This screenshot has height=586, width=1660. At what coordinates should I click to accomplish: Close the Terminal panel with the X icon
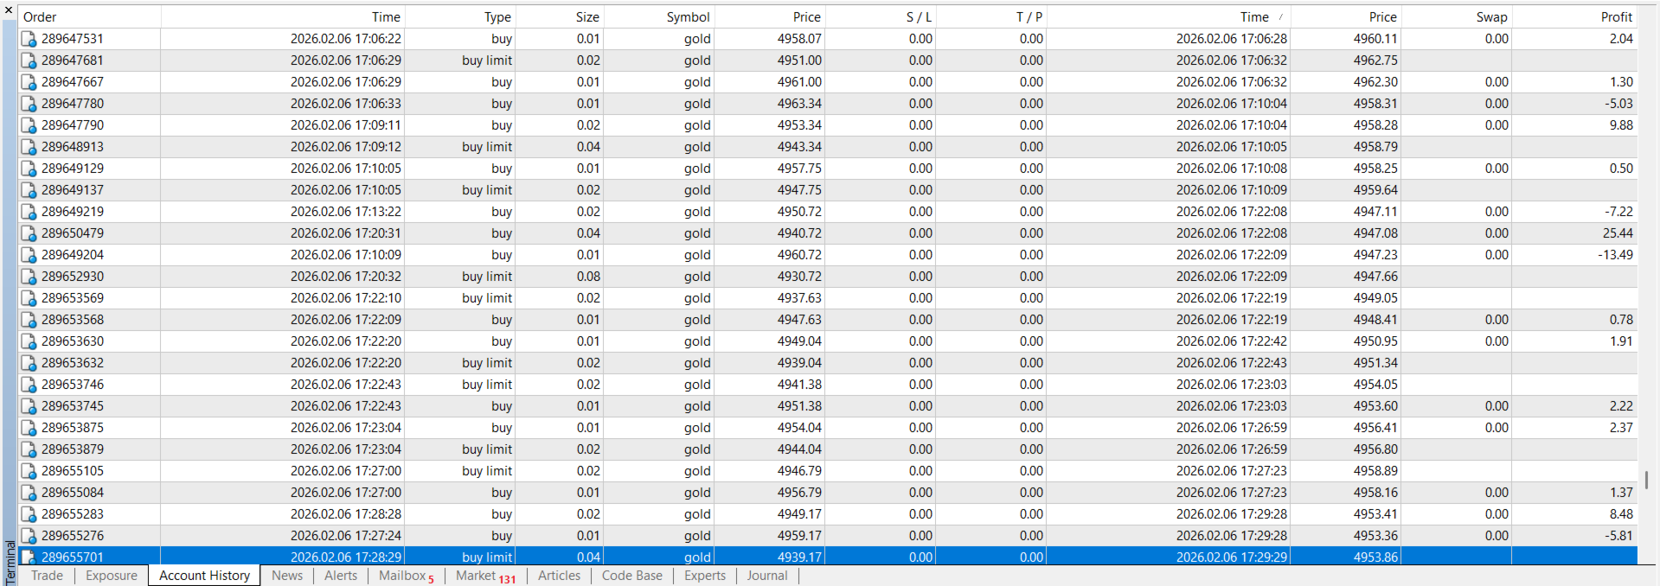[x=9, y=10]
